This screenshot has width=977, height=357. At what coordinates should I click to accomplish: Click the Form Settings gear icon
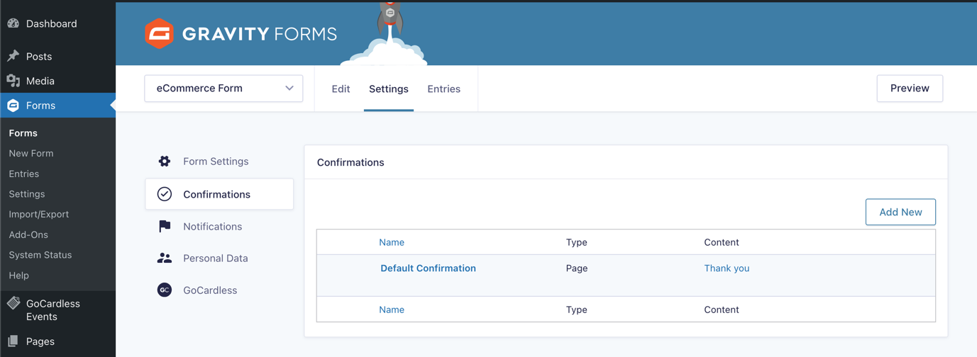[165, 161]
